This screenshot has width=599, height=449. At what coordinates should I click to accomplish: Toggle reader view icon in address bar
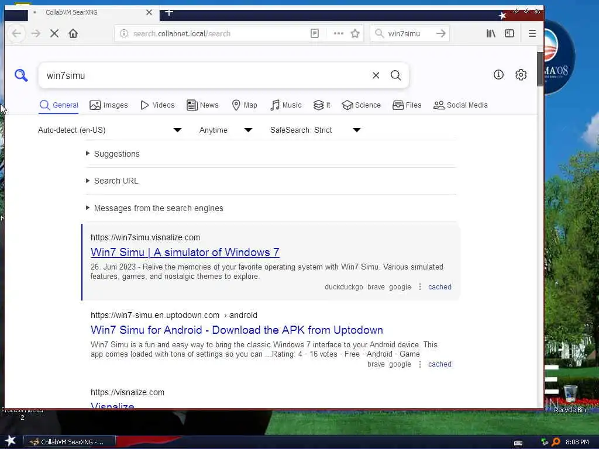(315, 33)
